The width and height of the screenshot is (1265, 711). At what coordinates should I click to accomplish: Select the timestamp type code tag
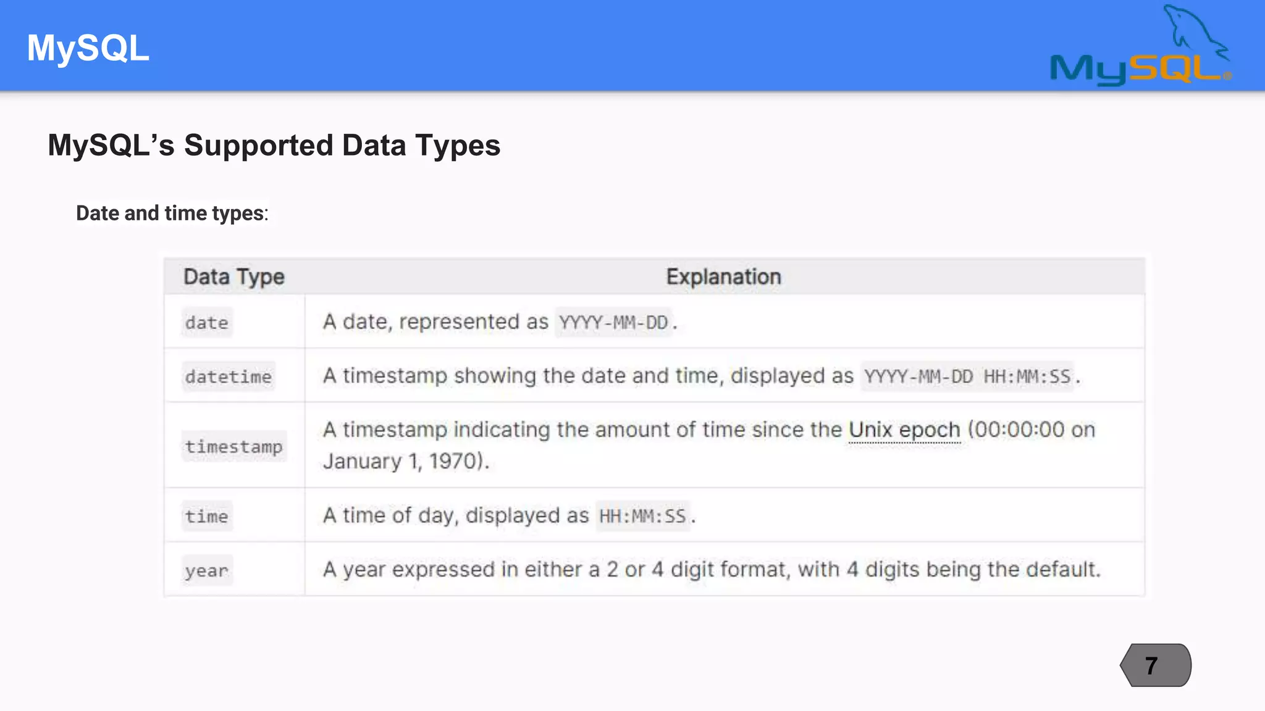coord(233,446)
